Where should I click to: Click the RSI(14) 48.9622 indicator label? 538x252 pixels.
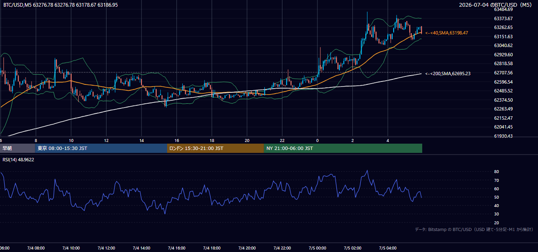coord(19,160)
